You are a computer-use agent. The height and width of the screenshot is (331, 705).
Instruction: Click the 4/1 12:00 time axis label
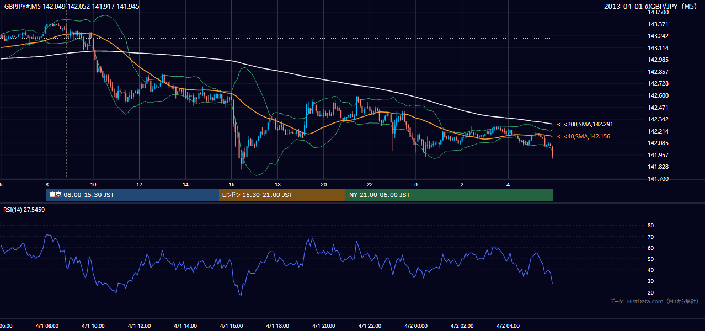tap(139, 326)
